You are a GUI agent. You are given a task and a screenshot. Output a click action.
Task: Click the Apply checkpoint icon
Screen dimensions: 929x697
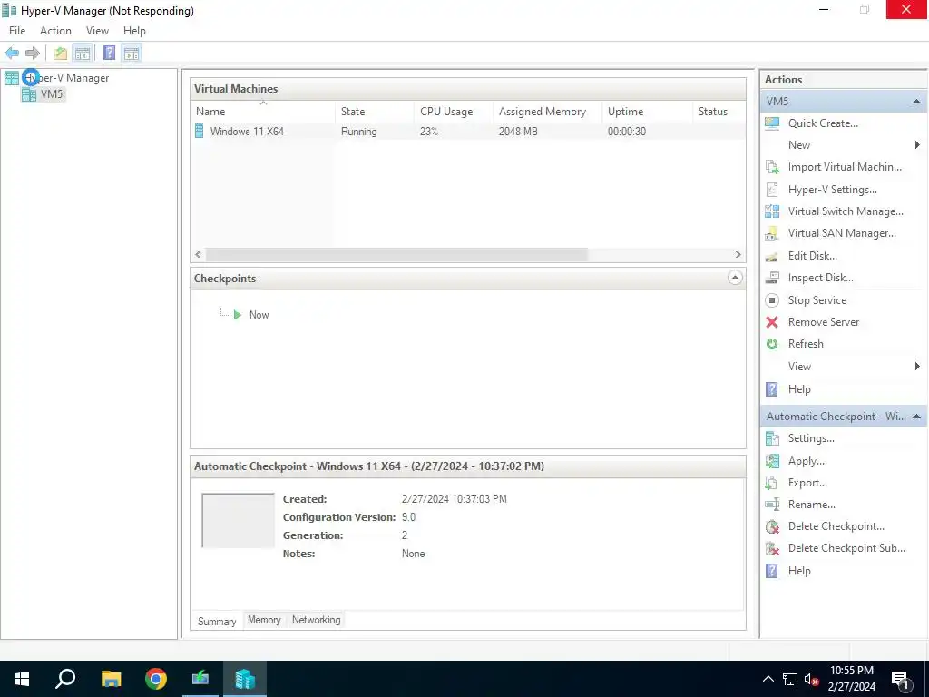[772, 461]
